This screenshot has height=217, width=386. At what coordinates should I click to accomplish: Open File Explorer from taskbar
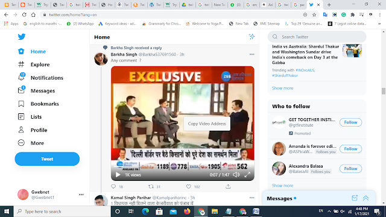(x=215, y=212)
